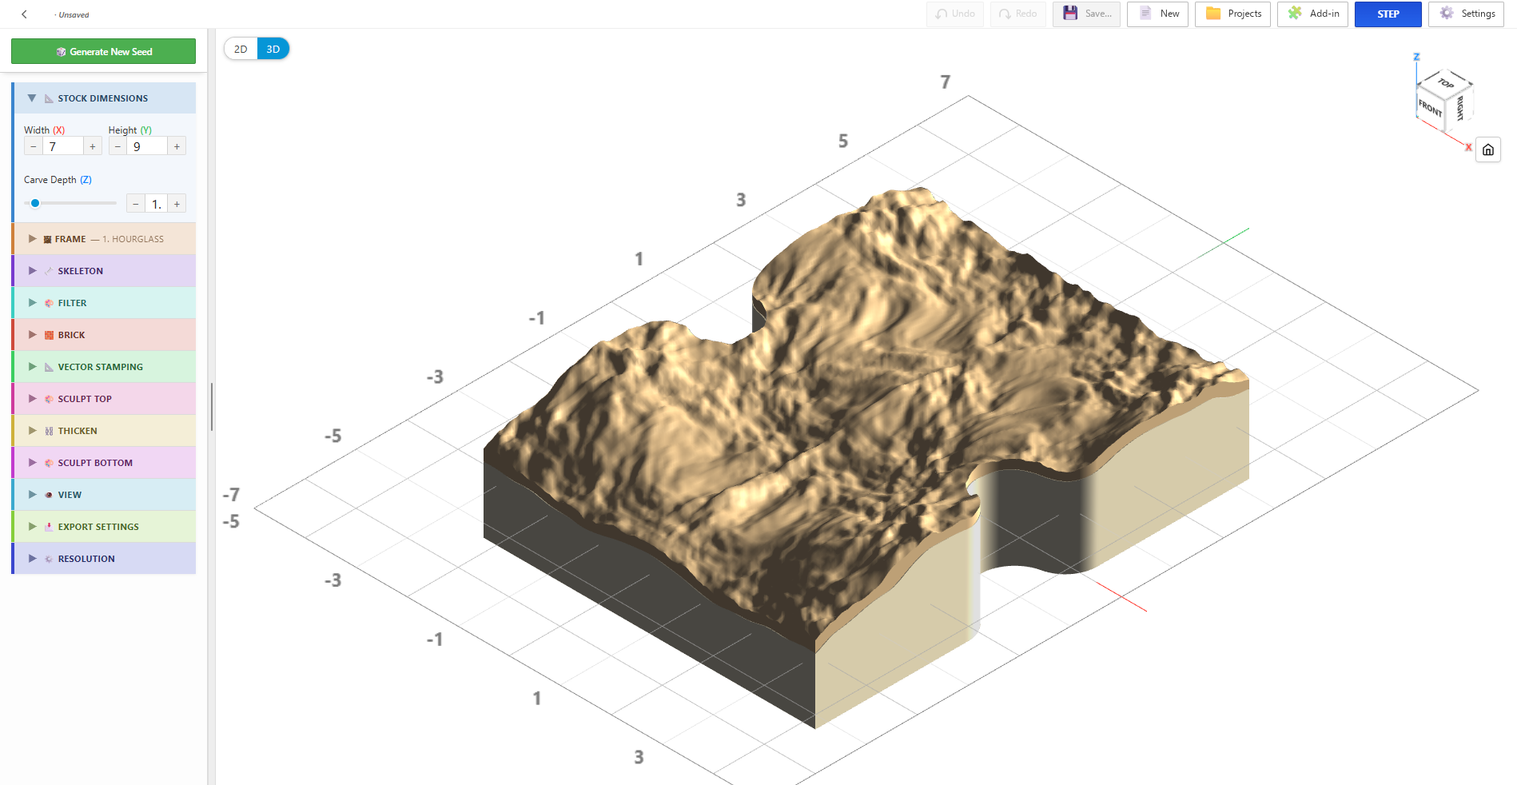The width and height of the screenshot is (1517, 785).
Task: Collapse the Stock Dimensions section
Action: pyautogui.click(x=105, y=98)
